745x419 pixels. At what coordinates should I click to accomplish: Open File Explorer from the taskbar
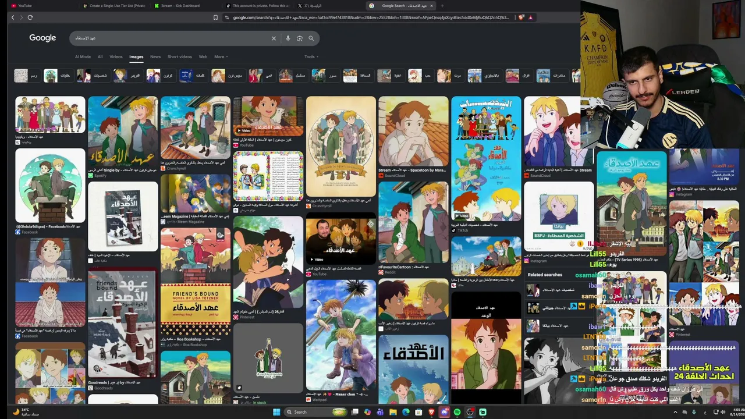(x=393, y=412)
